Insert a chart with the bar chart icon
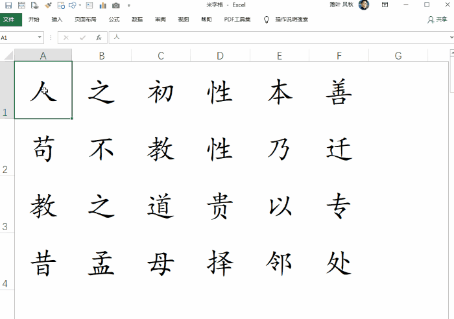Screen dimensions: 454x319 pyautogui.click(x=102, y=5)
